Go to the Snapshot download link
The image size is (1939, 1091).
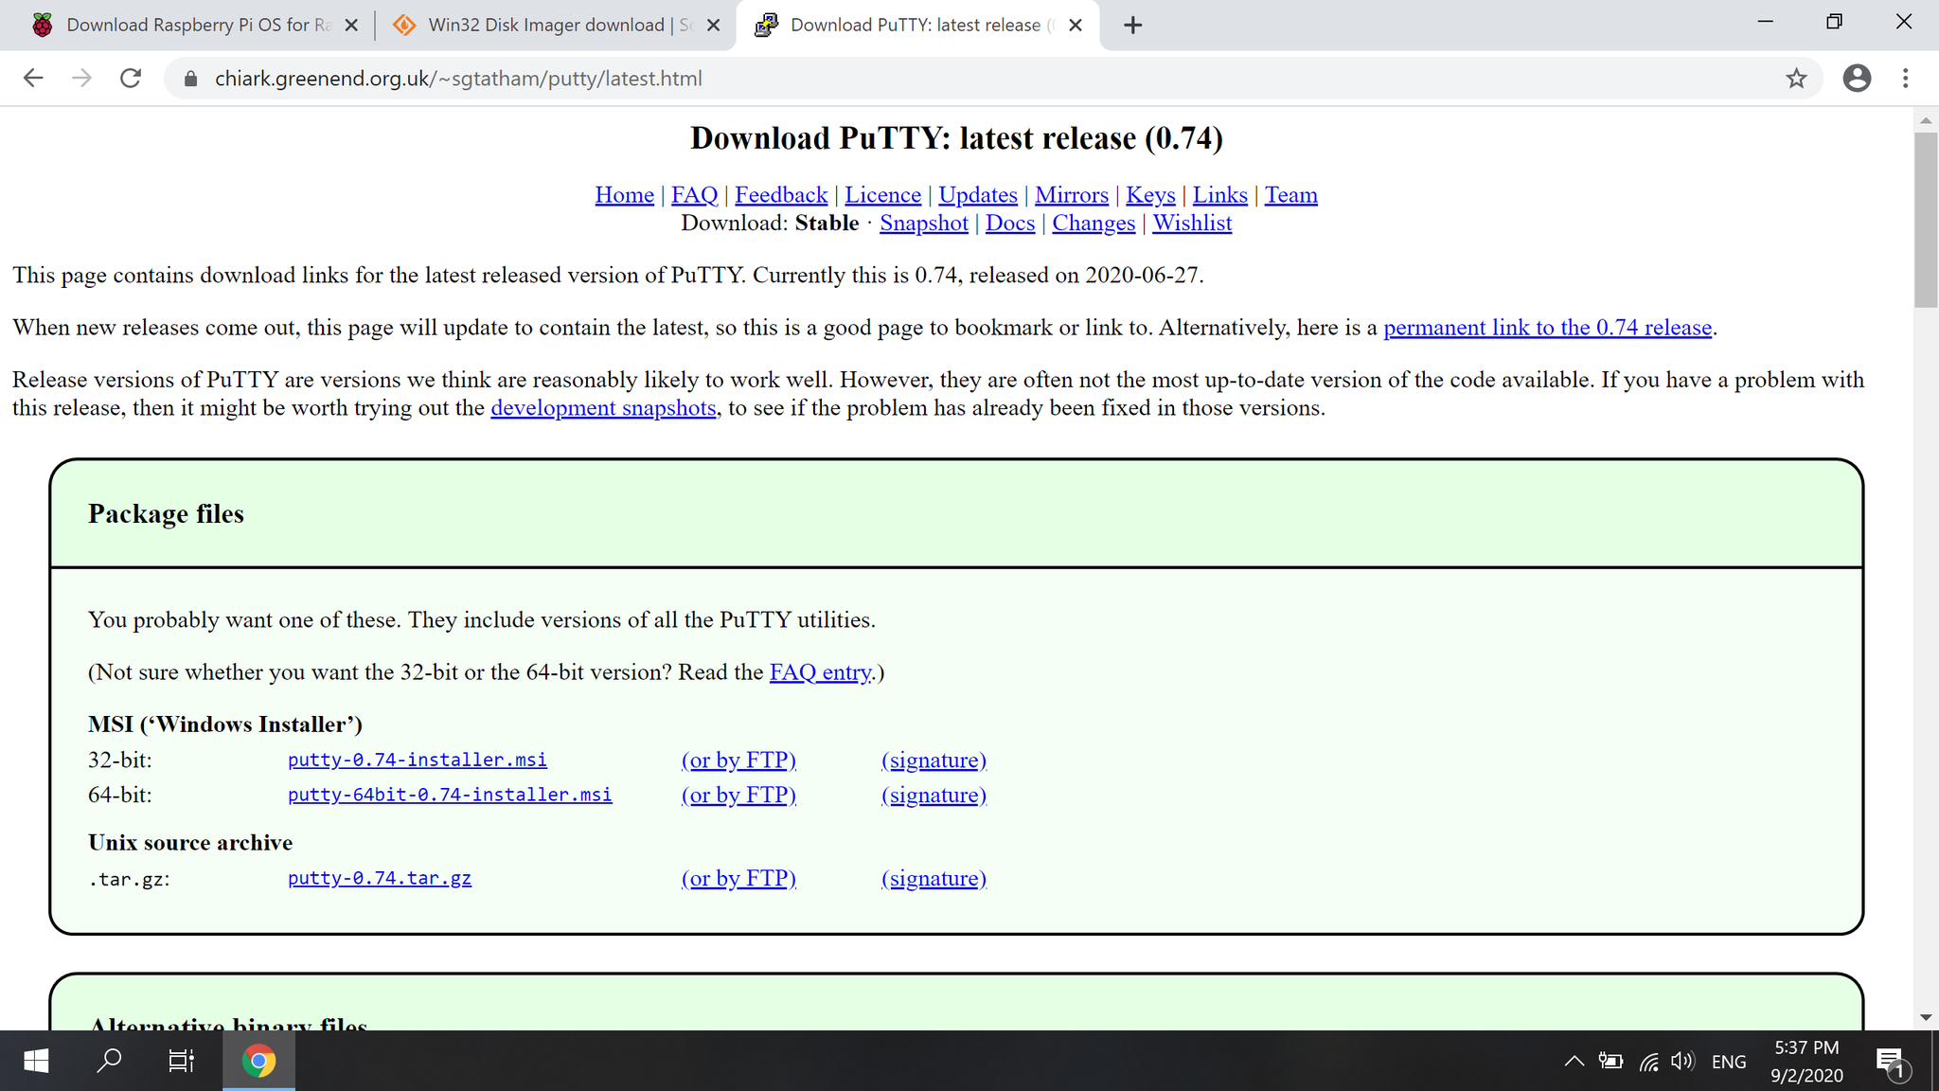tap(923, 224)
